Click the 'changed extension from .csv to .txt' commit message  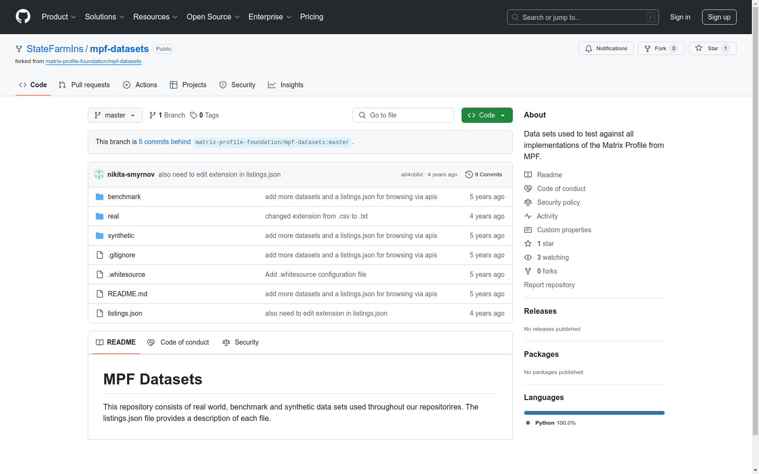pos(316,216)
